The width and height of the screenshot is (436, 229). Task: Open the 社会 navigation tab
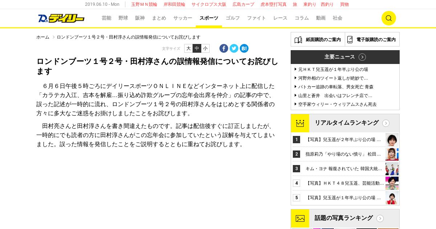[x=338, y=18]
